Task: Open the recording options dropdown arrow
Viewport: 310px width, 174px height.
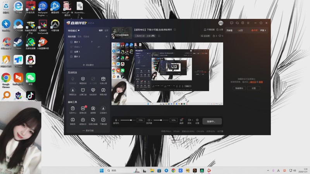Action: [192, 120]
